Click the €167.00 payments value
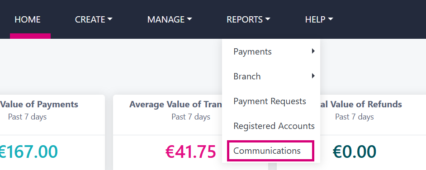 tap(28, 152)
